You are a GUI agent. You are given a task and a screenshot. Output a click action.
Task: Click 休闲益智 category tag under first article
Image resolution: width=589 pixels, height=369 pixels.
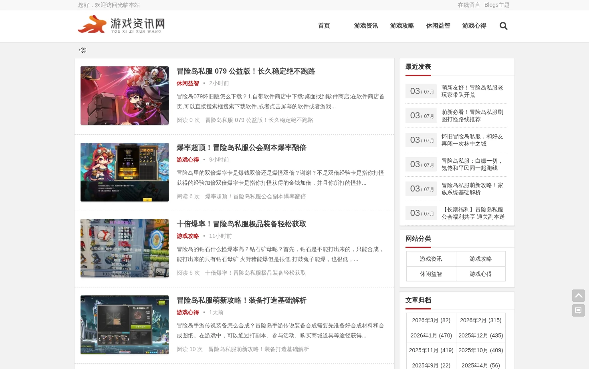coord(188,83)
